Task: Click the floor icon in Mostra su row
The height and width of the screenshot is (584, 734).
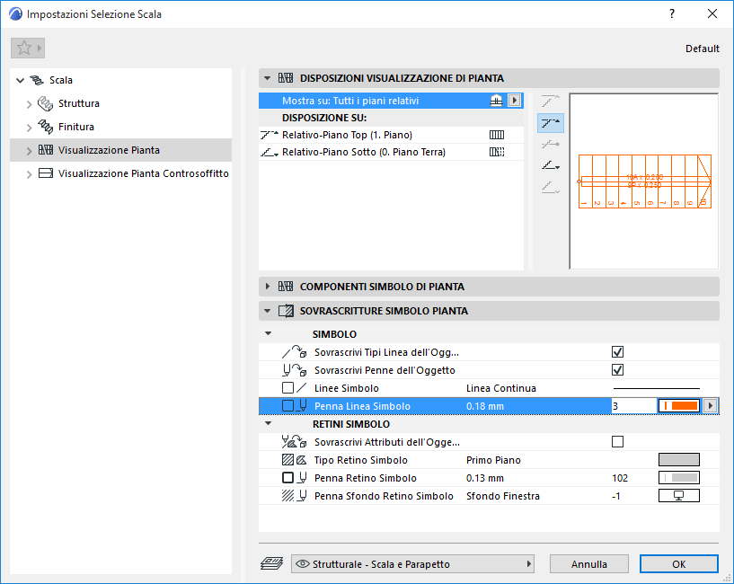Action: tap(496, 101)
